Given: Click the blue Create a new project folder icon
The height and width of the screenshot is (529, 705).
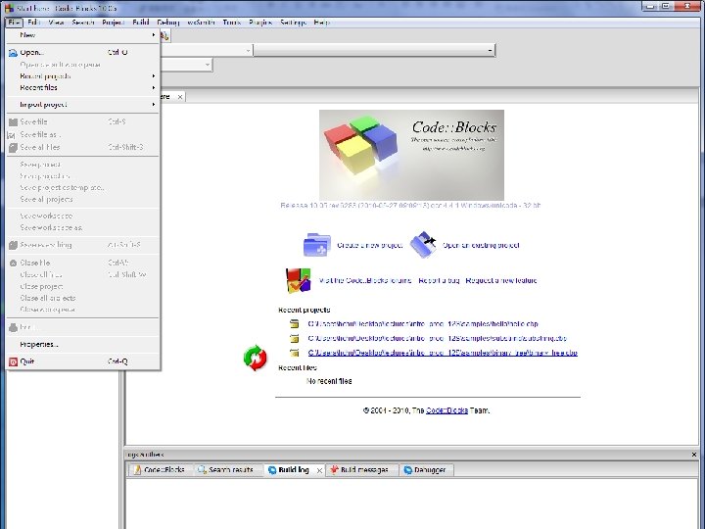Looking at the screenshot, I should click(x=317, y=245).
